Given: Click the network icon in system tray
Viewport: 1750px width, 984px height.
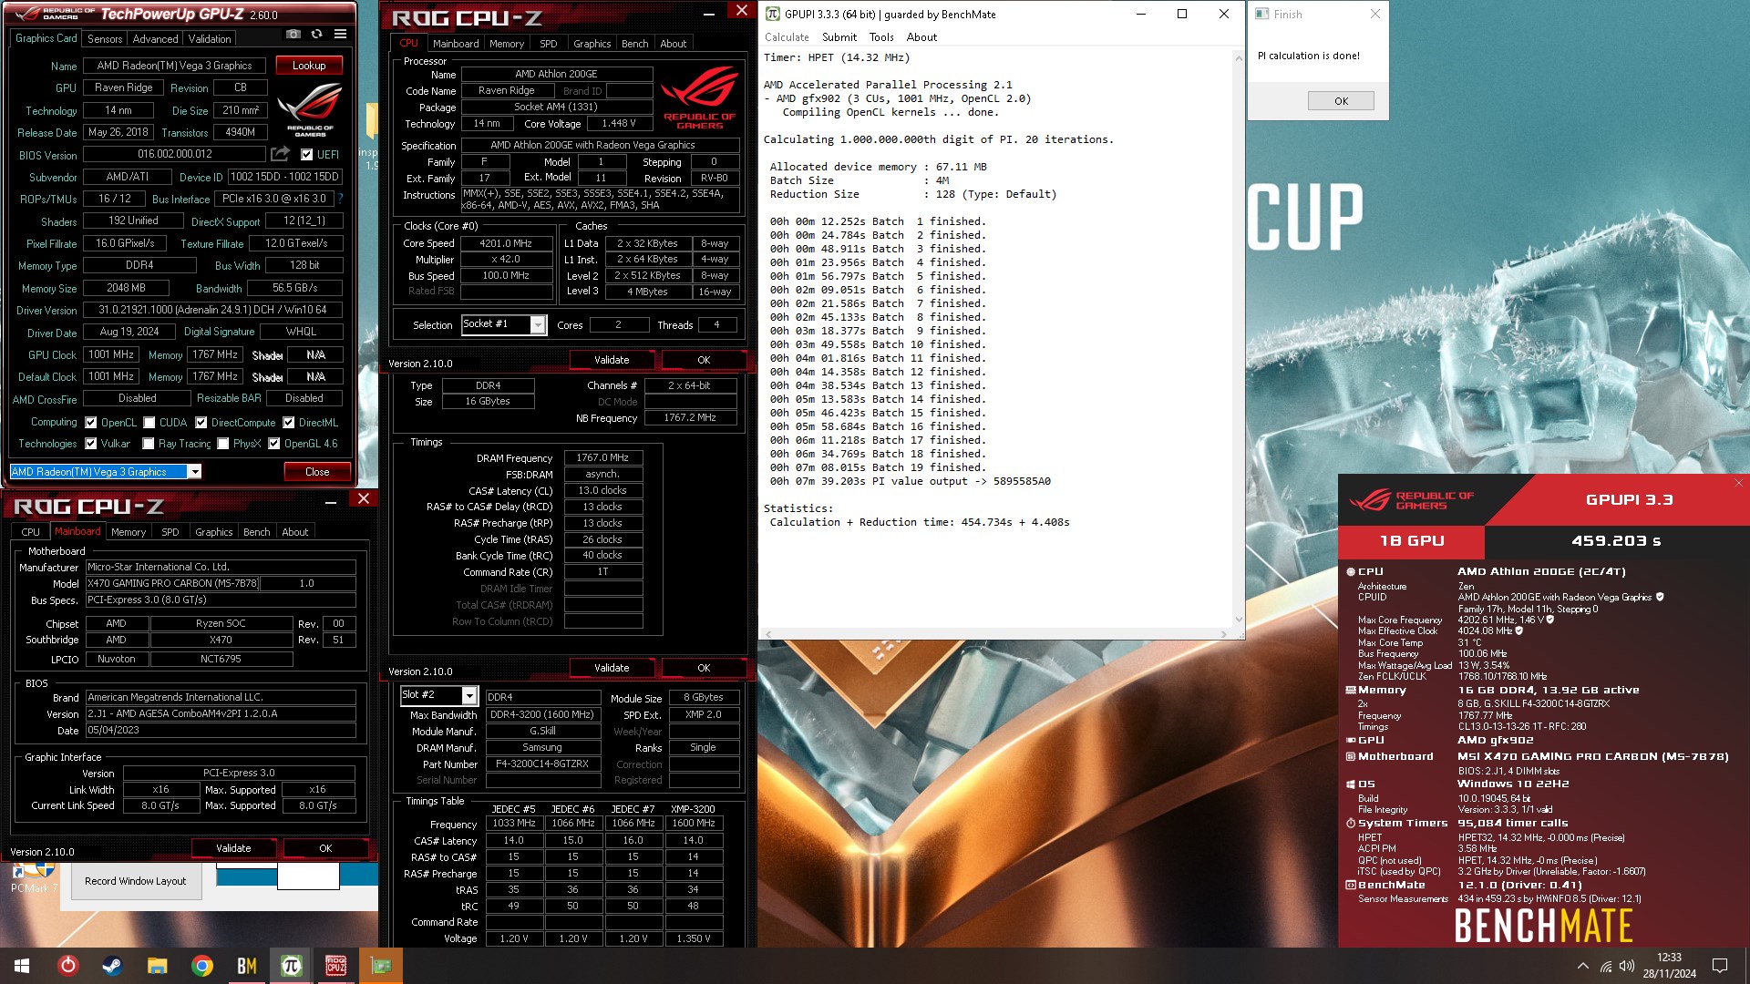Looking at the screenshot, I should [x=1605, y=966].
